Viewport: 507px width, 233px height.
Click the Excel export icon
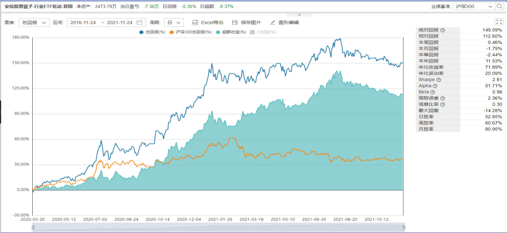[195, 23]
